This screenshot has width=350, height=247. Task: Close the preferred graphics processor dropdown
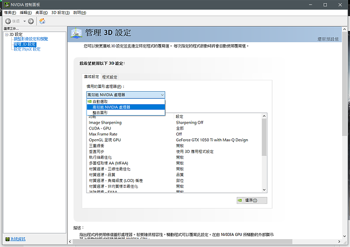pyautogui.click(x=162, y=95)
